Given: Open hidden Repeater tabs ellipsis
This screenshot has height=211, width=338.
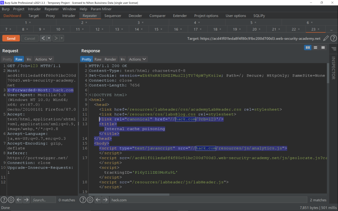Looking at the screenshot, I should 332,29.
